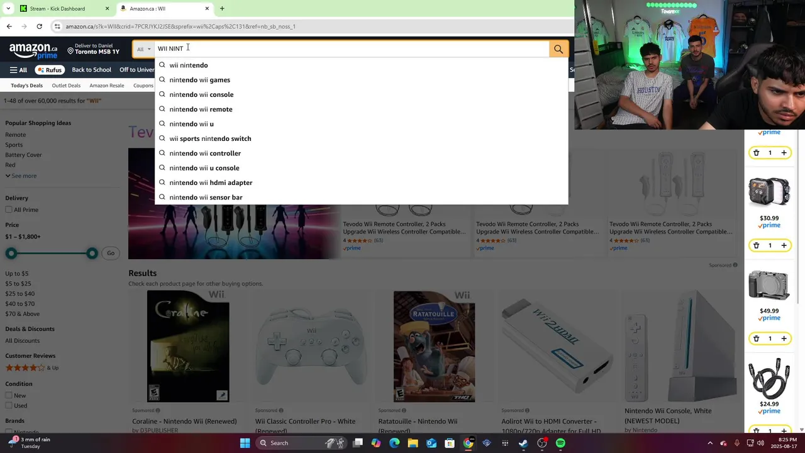805x453 pixels.
Task: Tick the Used condition checkbox
Action: click(9, 406)
